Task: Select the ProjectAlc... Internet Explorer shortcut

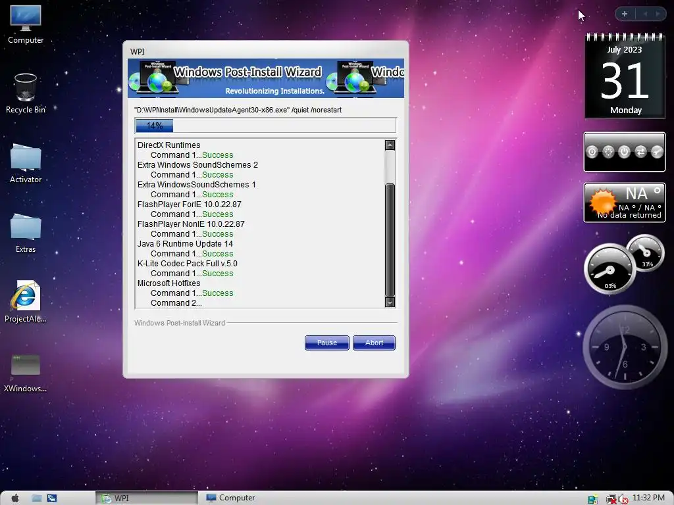Action: pyautogui.click(x=26, y=301)
